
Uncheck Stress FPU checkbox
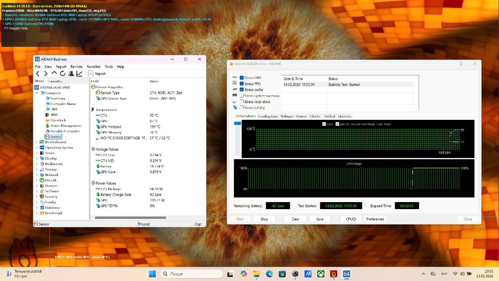pyautogui.click(x=242, y=84)
